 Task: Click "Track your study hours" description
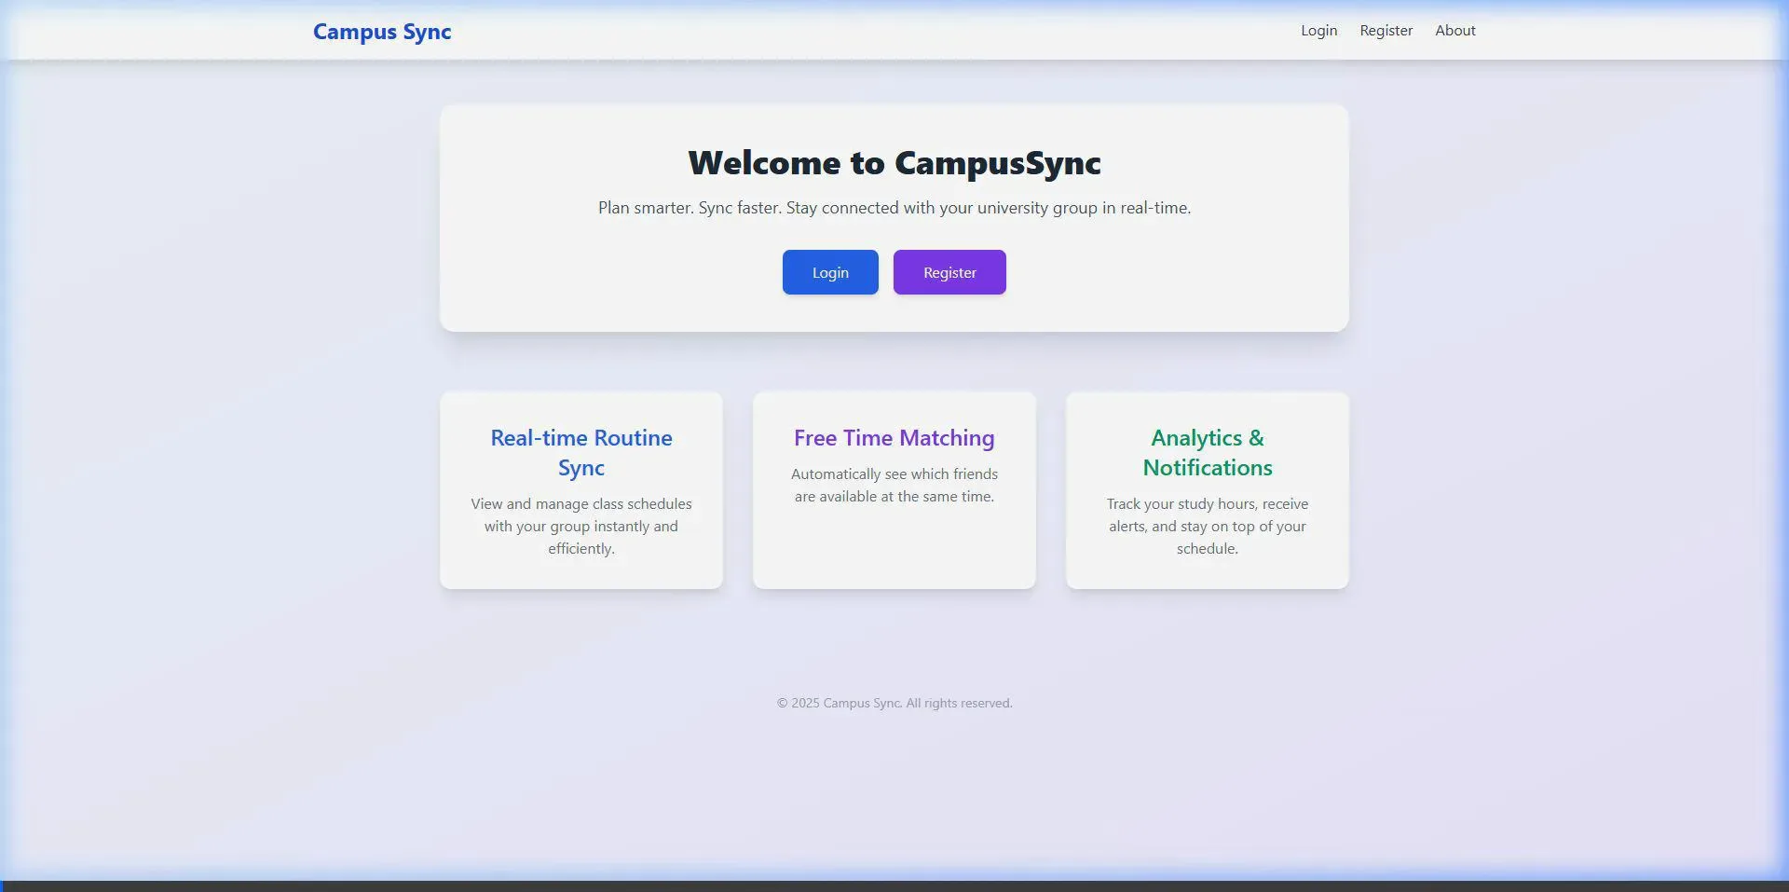click(x=1208, y=526)
